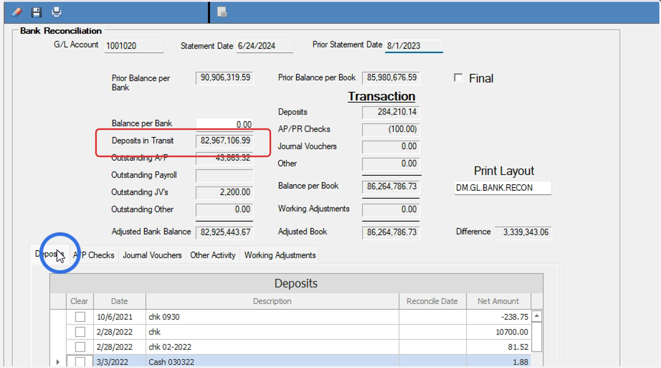Viewport: 661px width, 368px height.
Task: Click the new document icon in toolbar
Action: [222, 12]
